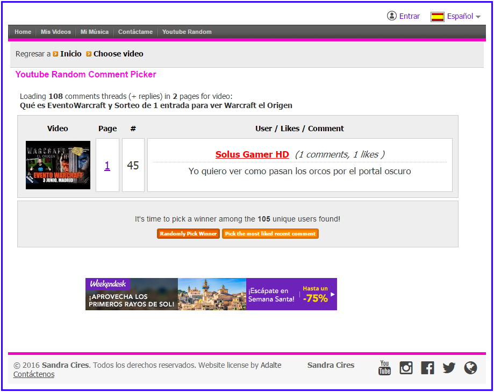This screenshot has height=392, width=494.
Task: Go back to Inicio link
Action: 71,54
